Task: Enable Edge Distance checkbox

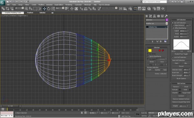Action: tap(173, 25)
